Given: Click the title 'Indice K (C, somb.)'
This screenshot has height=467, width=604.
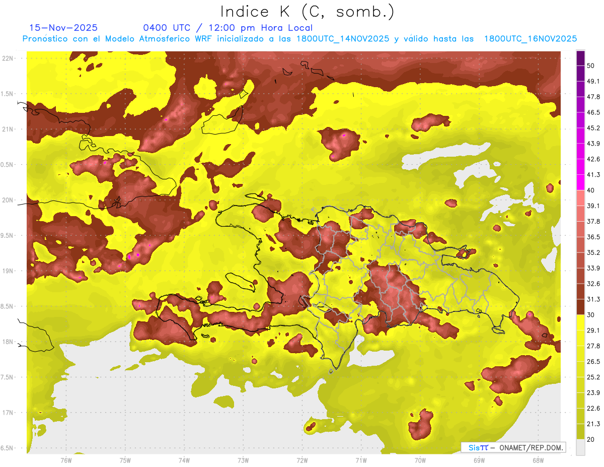Looking at the screenshot, I should click(307, 12).
